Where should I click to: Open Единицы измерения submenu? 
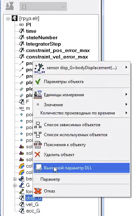[81, 95]
